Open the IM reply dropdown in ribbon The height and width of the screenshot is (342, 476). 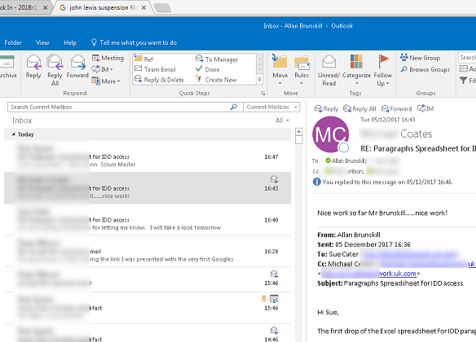click(103, 69)
